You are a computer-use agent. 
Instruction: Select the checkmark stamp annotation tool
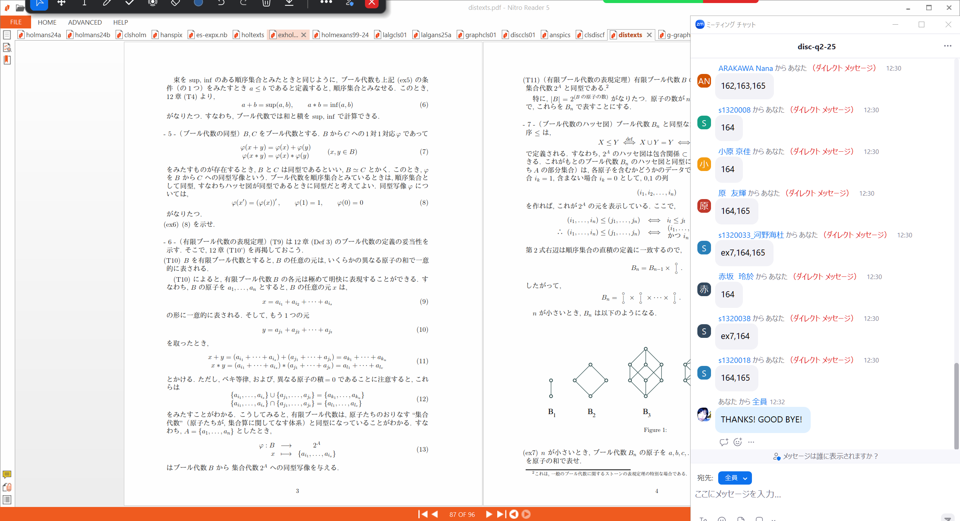(x=130, y=3)
